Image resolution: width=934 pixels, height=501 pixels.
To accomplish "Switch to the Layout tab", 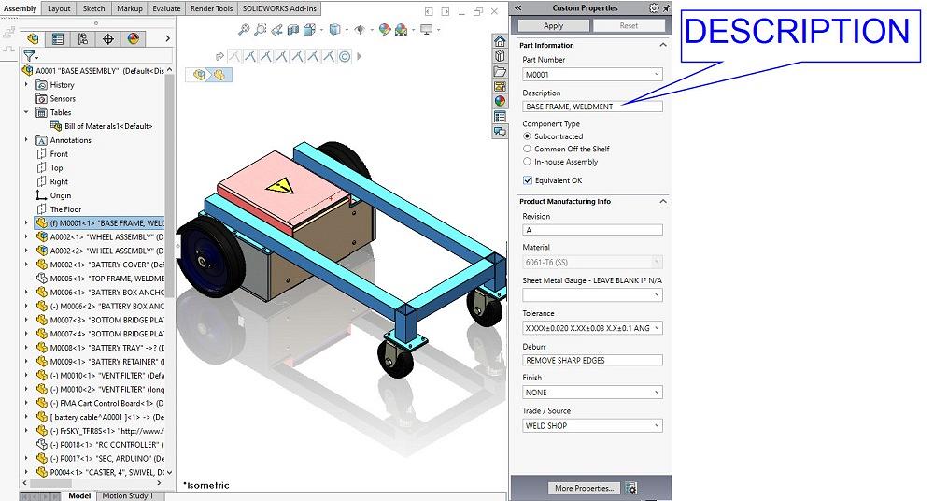I will coord(59,8).
